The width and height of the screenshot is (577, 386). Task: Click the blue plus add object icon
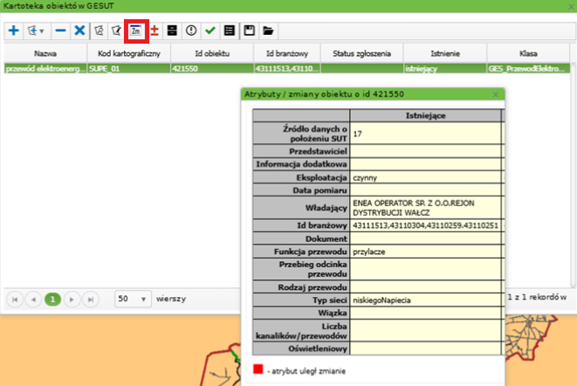13,31
